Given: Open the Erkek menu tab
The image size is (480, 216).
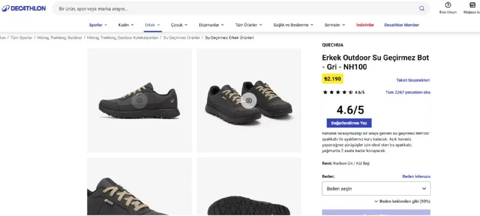Looking at the screenshot, I should point(152,25).
